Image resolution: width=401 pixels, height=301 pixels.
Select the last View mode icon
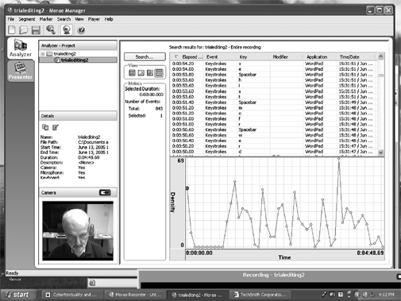159,73
